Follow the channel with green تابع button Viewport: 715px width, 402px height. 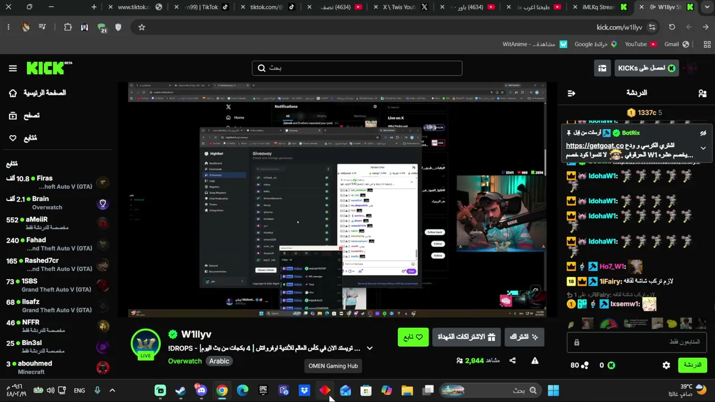tap(413, 337)
